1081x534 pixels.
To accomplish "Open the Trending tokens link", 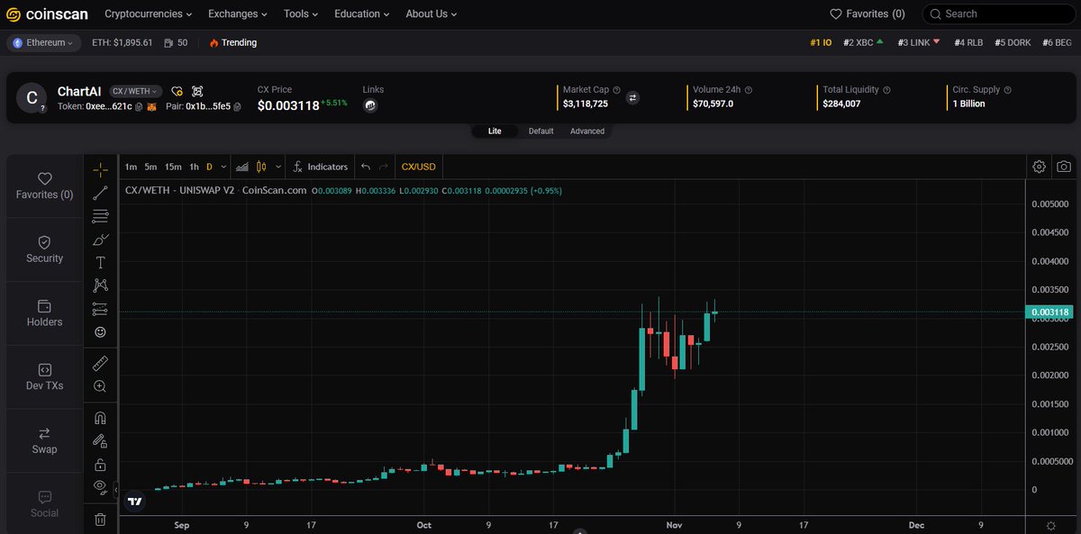I will [232, 42].
